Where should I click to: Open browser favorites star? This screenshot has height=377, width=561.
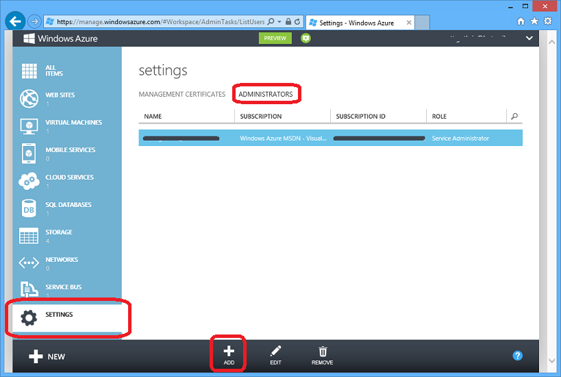[534, 21]
